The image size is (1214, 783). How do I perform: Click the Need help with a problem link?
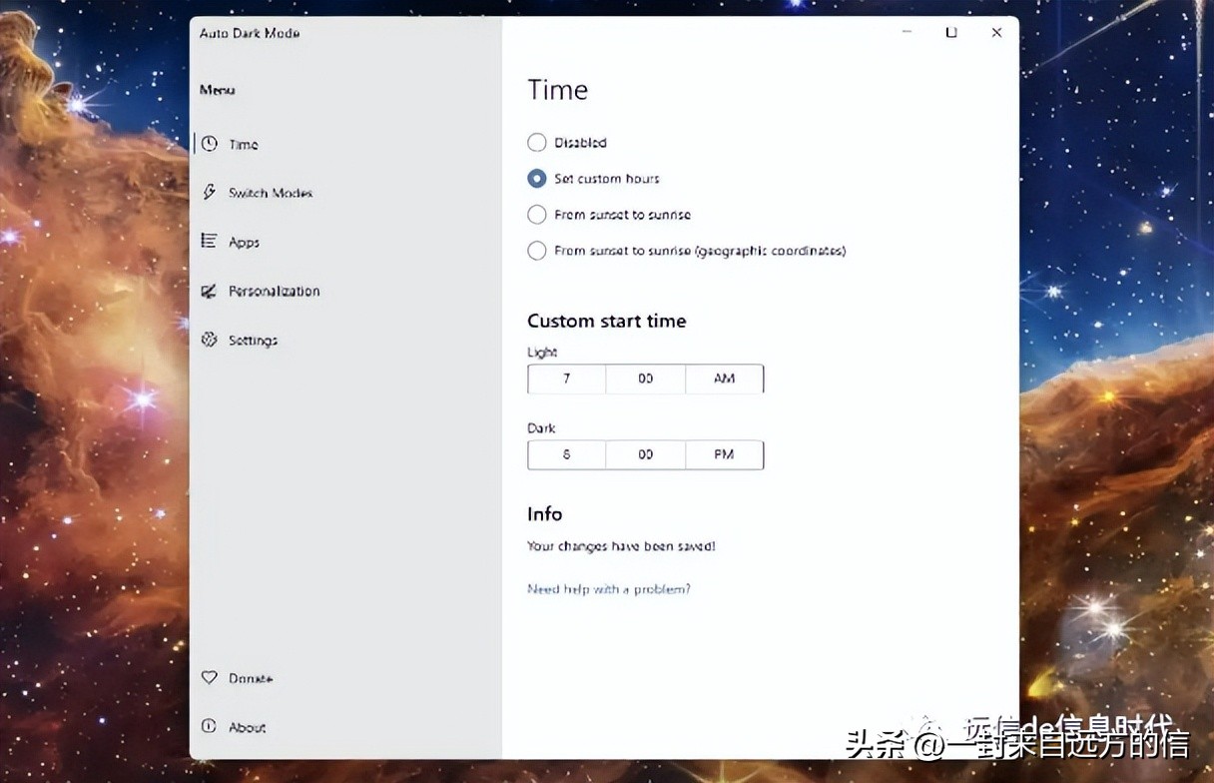click(x=609, y=589)
